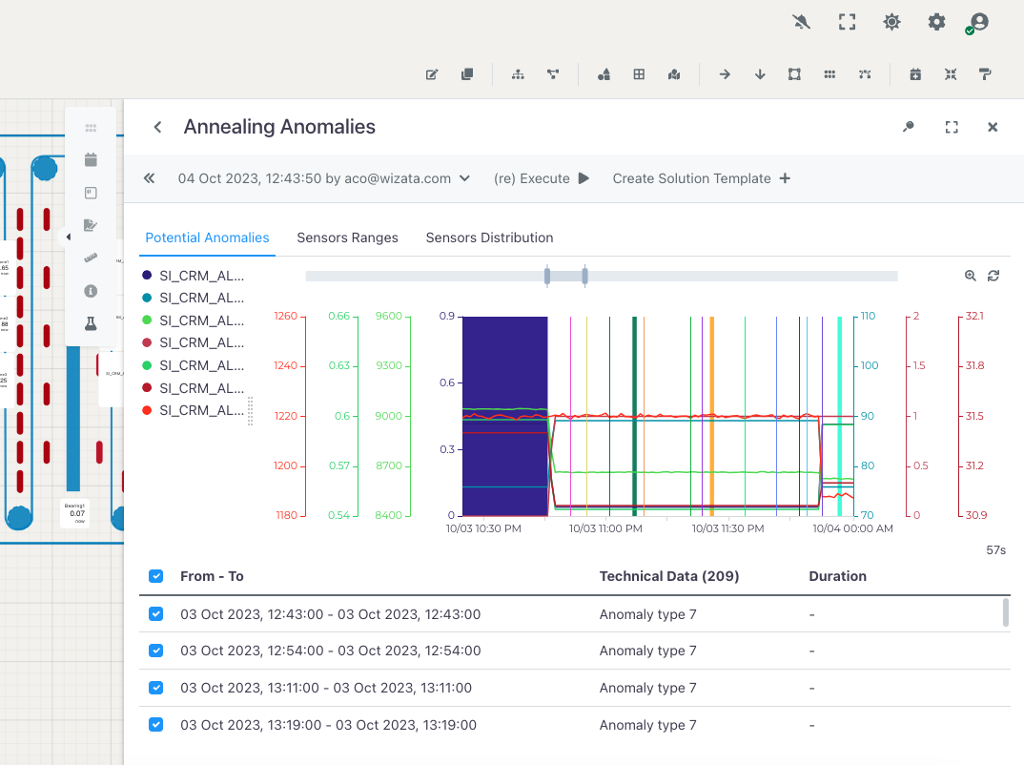
Task: Click the duplicate copy icon in the toolbar
Action: [467, 74]
